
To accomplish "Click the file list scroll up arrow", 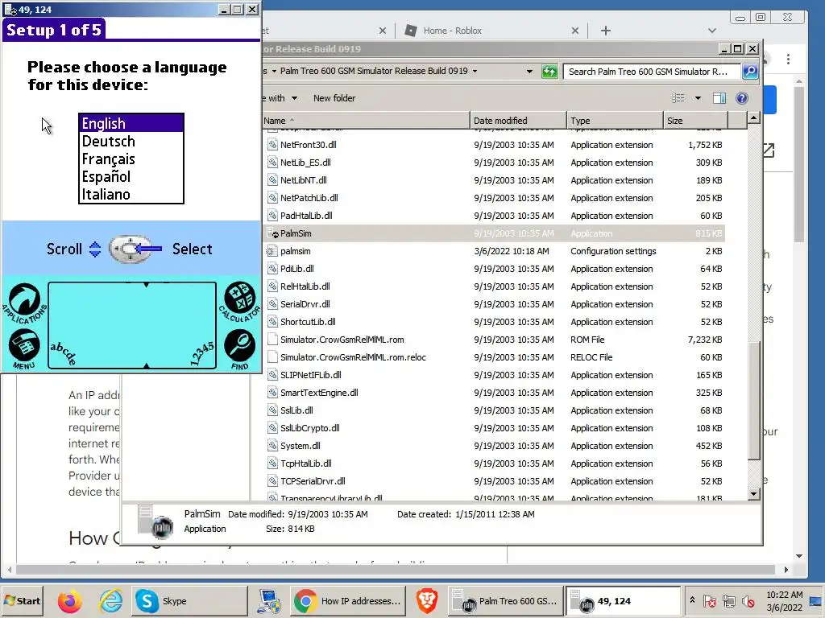I will 753,118.
